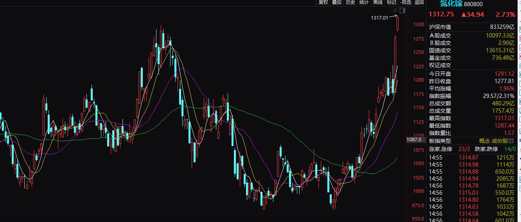Image resolution: width=521 pixels, height=222 pixels.
Task: Click the 返回 back button
Action: pos(419,2)
